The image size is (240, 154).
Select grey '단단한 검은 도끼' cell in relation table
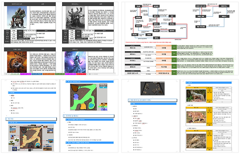[x=133, y=73]
